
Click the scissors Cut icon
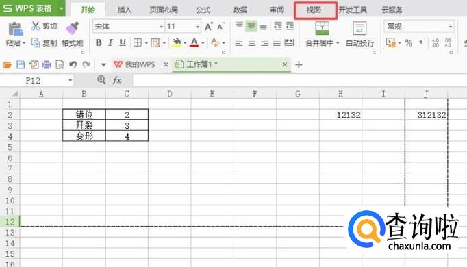click(x=35, y=26)
